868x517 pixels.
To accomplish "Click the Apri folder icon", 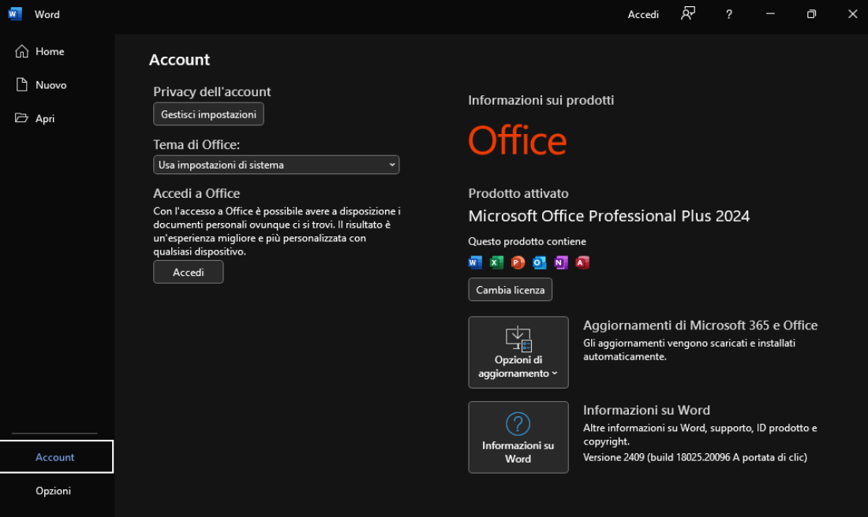I will tap(21, 117).
